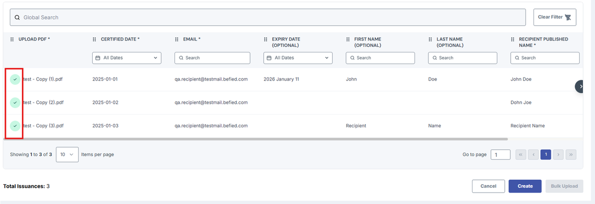Click published name Dohn Joe
Screen dimensions: 595x204
521,102
